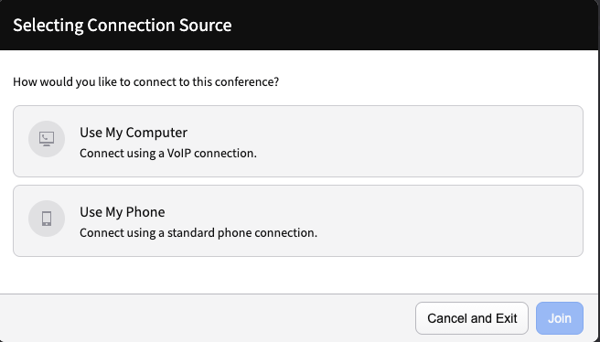600x342 pixels.
Task: Click the word 'Exit' in the cancel button
Action: coord(507,318)
